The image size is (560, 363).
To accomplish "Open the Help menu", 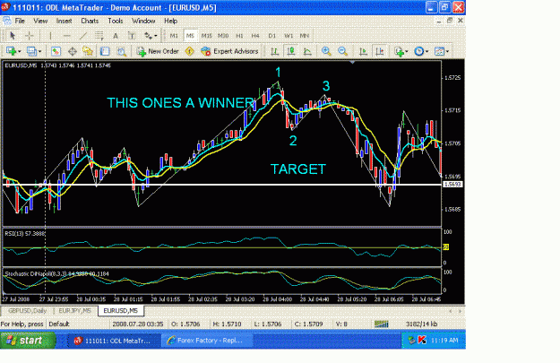I will 171,22.
